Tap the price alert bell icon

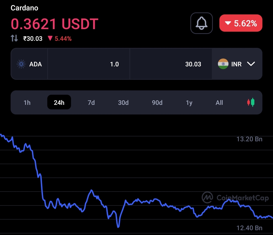pos(201,23)
